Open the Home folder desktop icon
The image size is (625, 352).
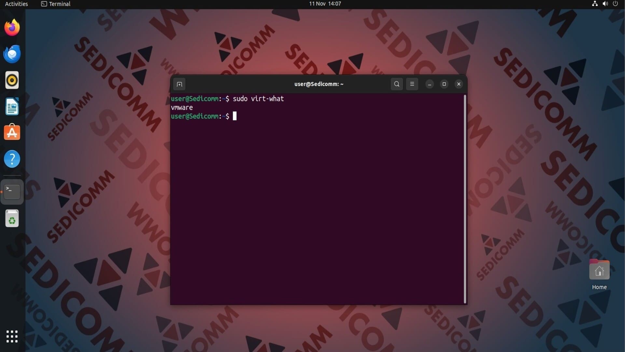599,274
